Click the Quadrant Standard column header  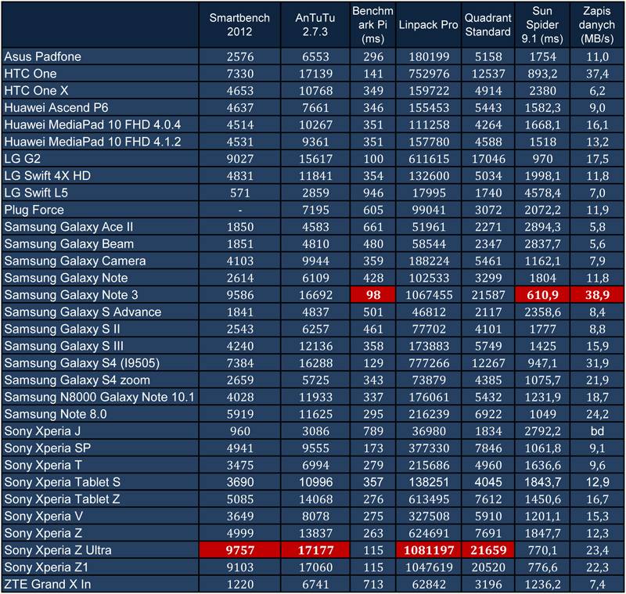pyautogui.click(x=487, y=25)
